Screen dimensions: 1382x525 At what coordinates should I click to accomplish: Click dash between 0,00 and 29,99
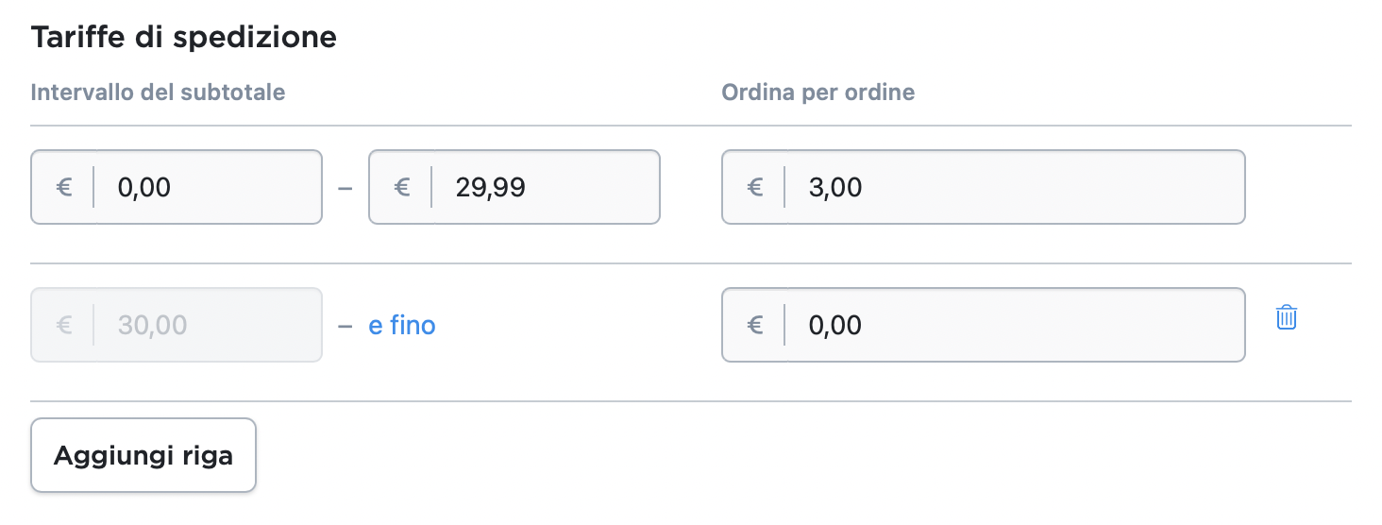pyautogui.click(x=345, y=188)
